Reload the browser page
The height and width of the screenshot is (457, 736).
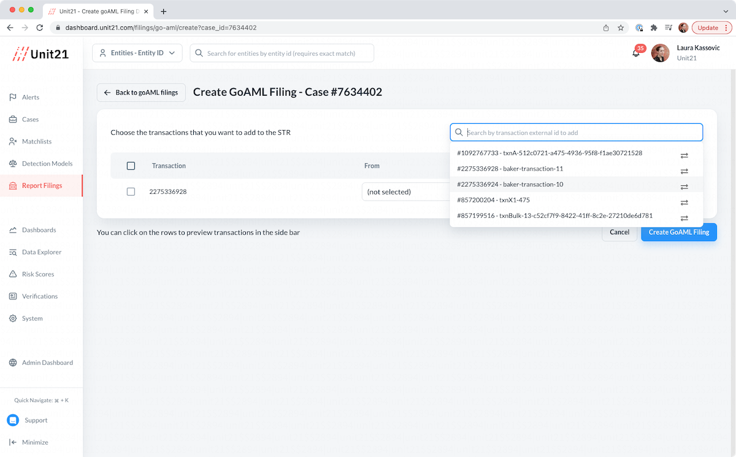click(x=40, y=28)
